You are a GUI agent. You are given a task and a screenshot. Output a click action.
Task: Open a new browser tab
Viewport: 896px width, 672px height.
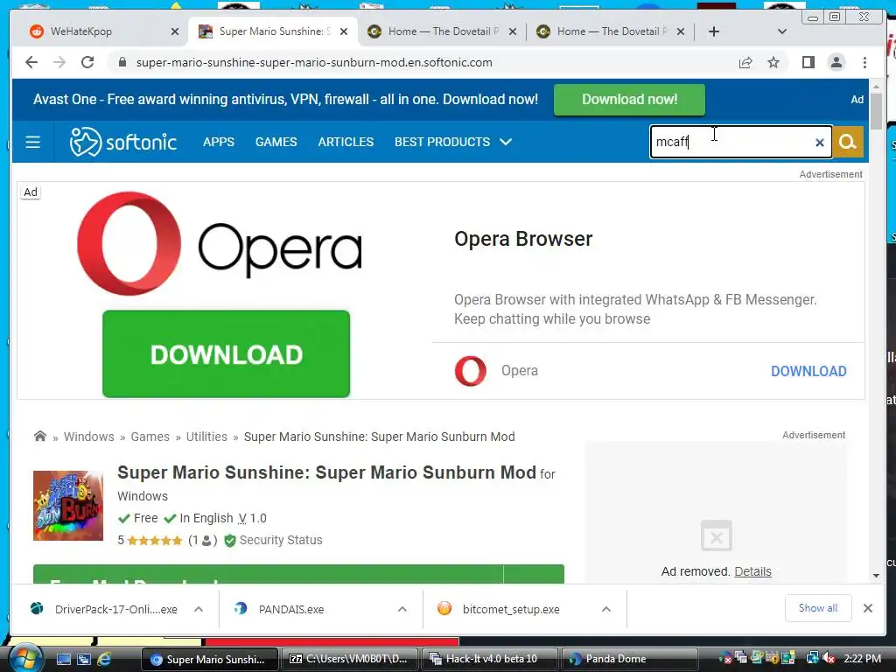(714, 31)
